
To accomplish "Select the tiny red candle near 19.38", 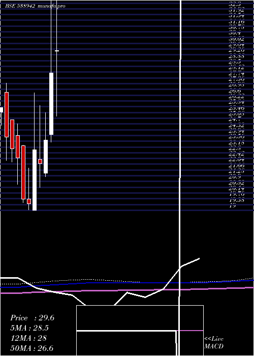I will click(29, 201).
